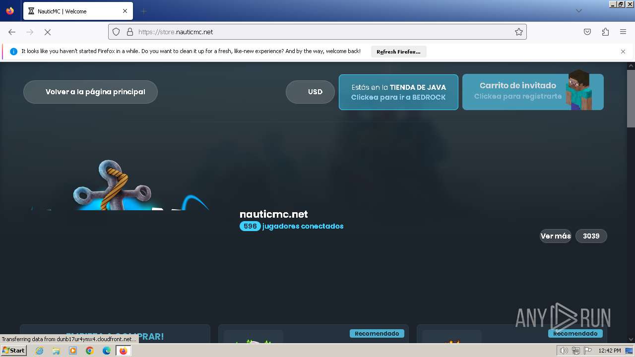Open the Windows Start menu
635x357 pixels.
tap(14, 351)
